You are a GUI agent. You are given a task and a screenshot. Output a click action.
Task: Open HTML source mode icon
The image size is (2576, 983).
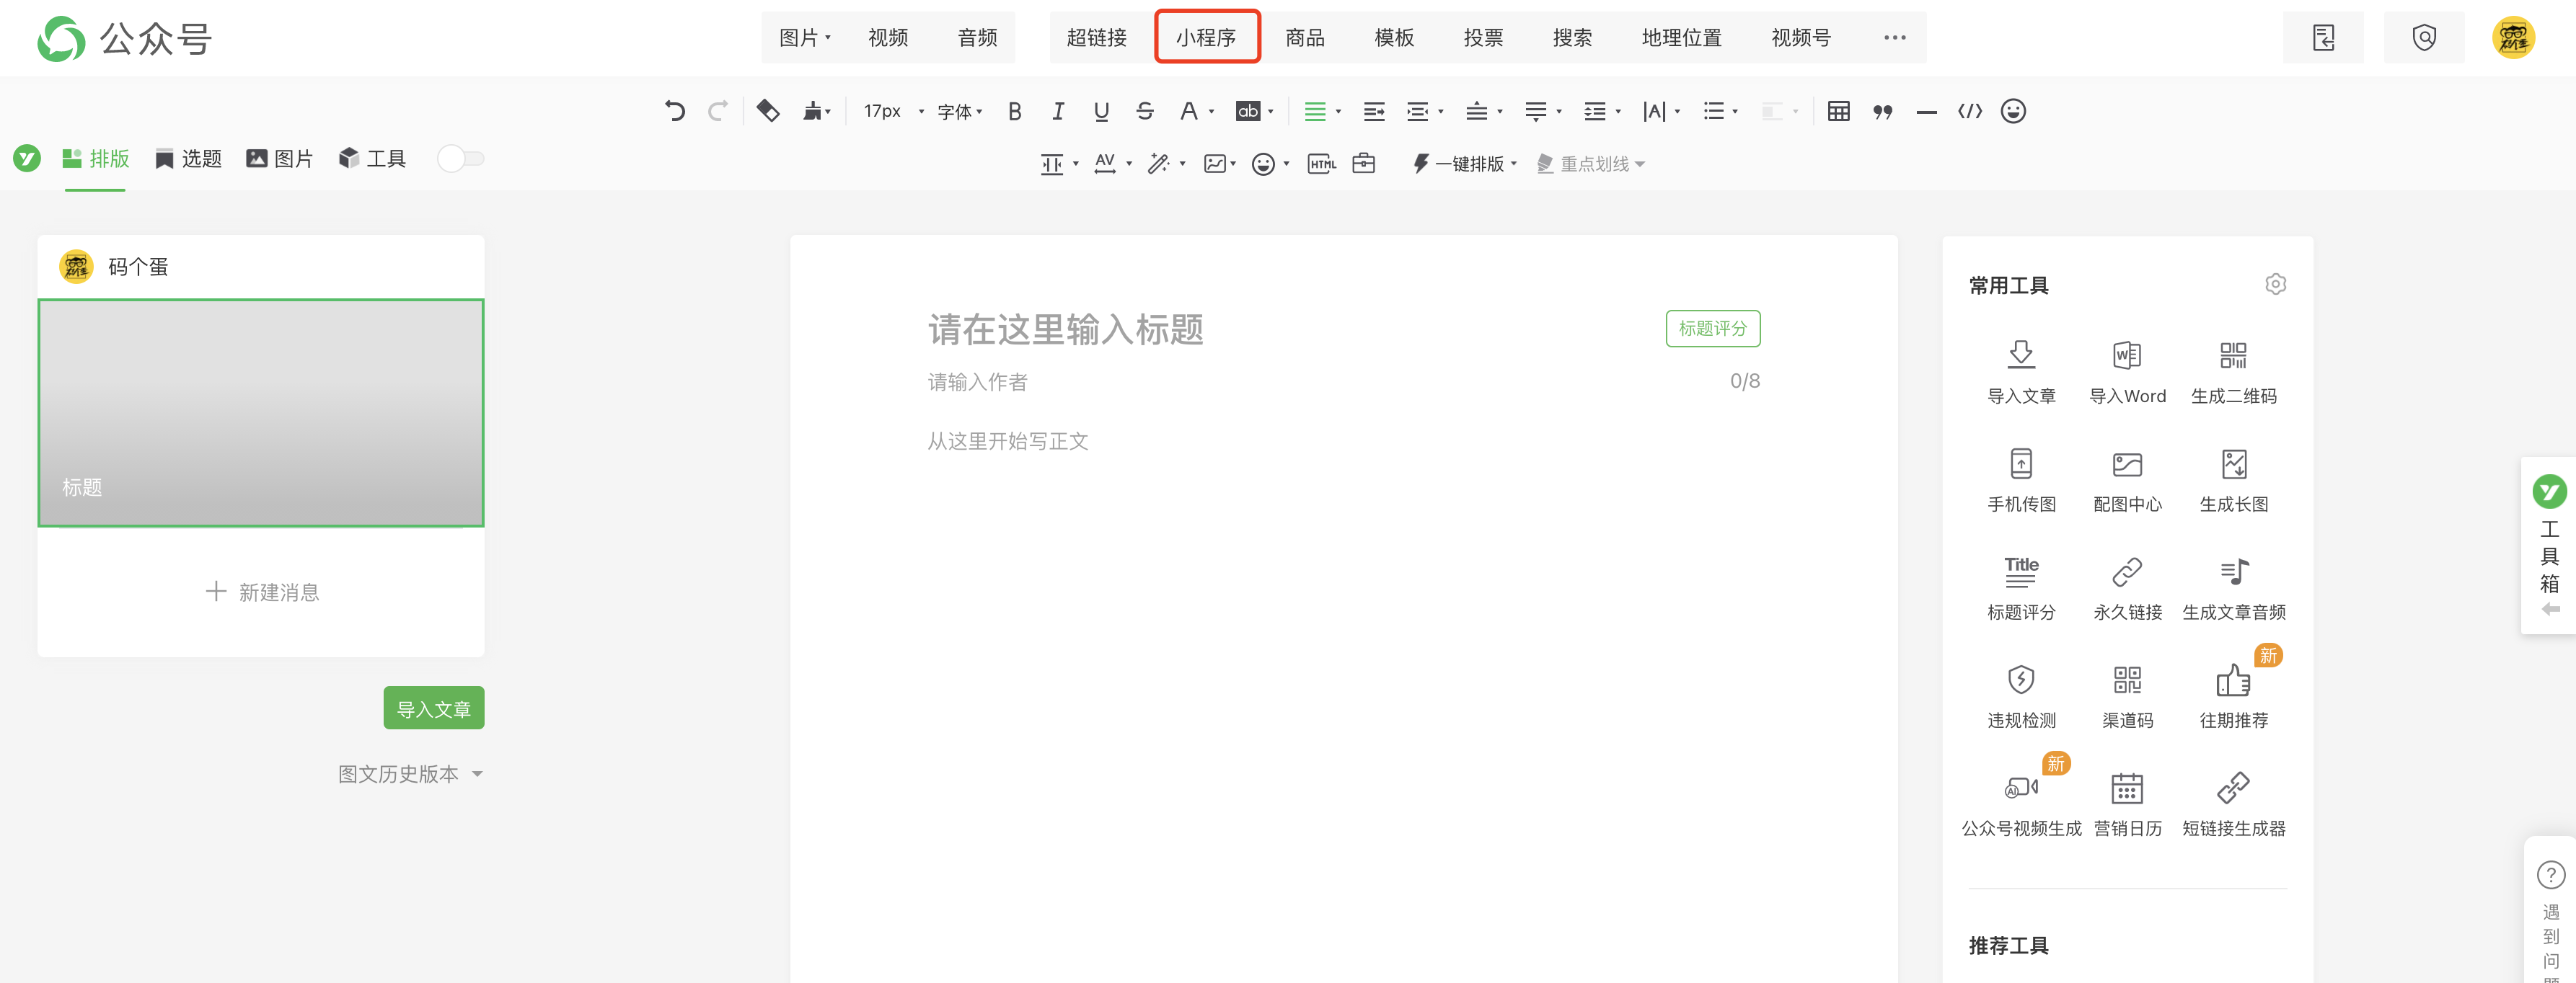click(x=1322, y=164)
